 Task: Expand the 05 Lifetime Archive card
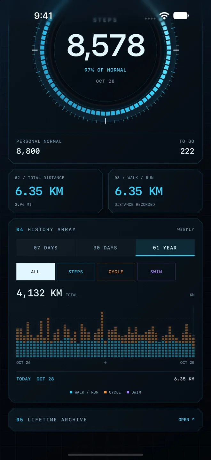pyautogui.click(x=105, y=420)
